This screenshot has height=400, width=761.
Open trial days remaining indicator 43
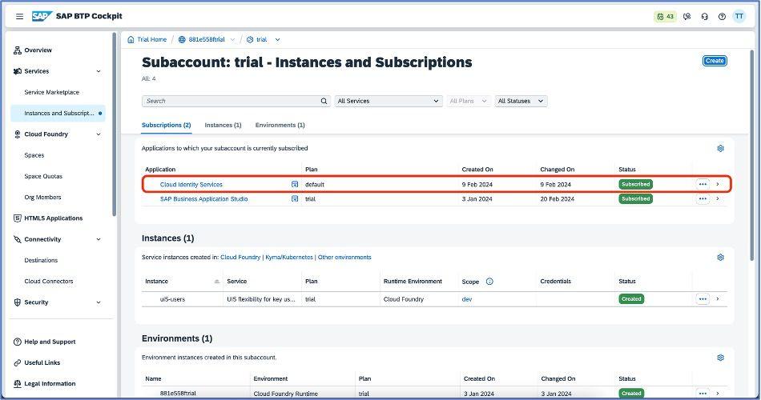665,17
